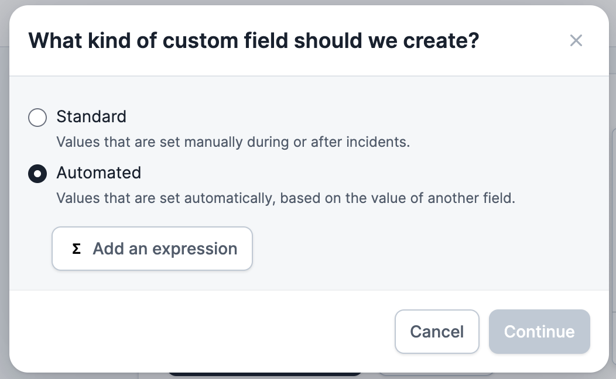Image resolution: width=616 pixels, height=379 pixels.
Task: Click the Add an expression button
Action: (152, 249)
